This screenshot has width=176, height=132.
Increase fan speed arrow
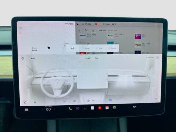(x=101, y=100)
